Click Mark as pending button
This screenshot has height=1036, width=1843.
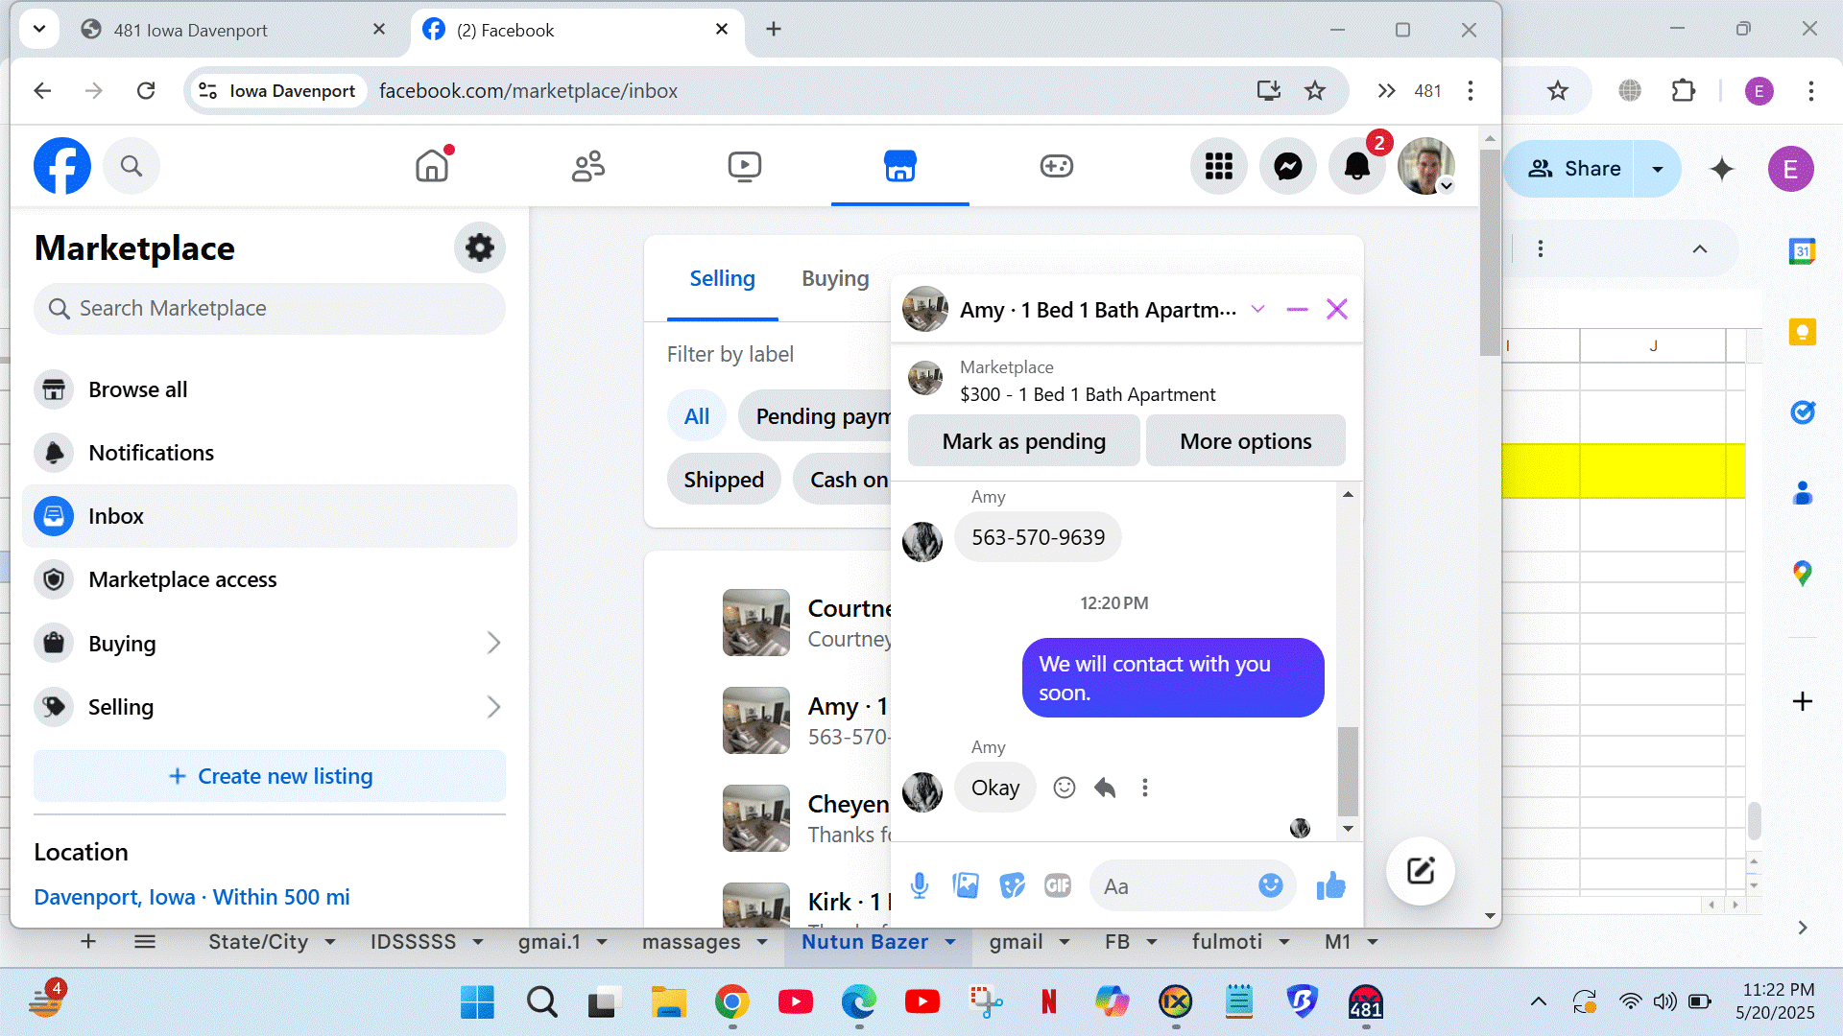coord(1023,441)
